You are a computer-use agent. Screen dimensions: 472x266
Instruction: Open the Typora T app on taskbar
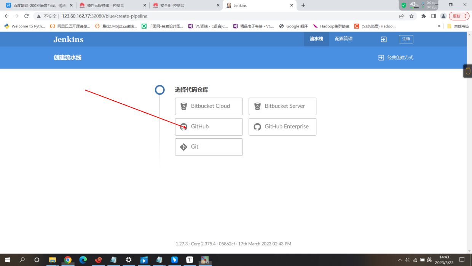point(190,260)
